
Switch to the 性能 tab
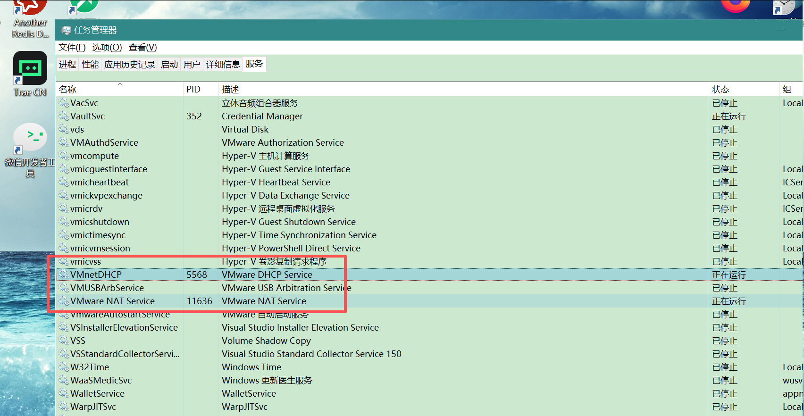click(x=90, y=65)
